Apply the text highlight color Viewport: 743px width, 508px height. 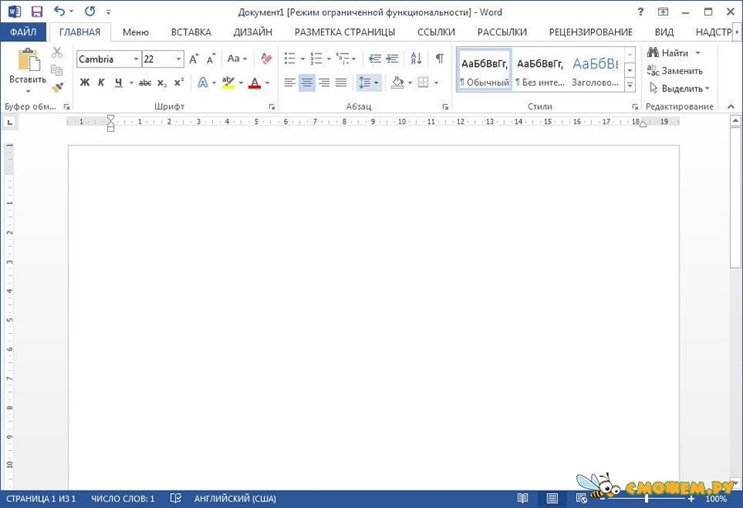tap(228, 82)
